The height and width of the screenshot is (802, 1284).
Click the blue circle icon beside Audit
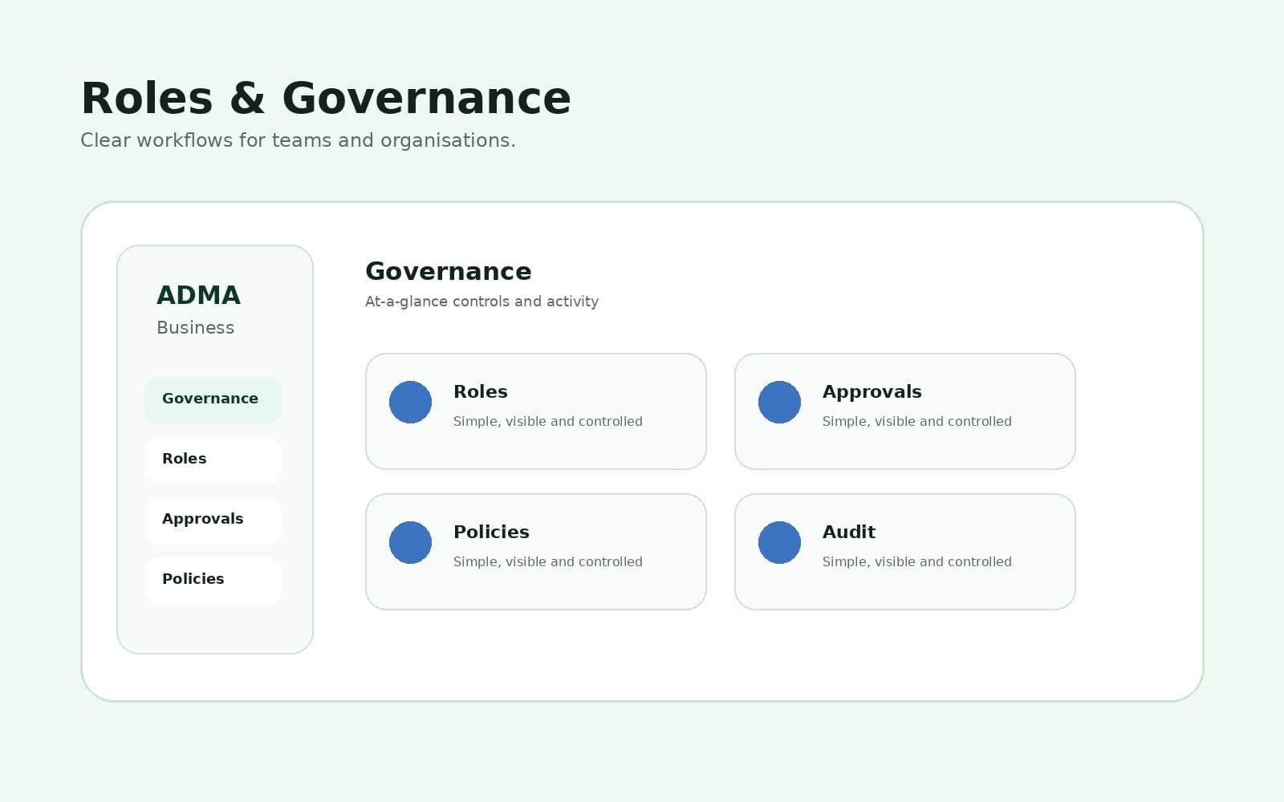(x=779, y=542)
